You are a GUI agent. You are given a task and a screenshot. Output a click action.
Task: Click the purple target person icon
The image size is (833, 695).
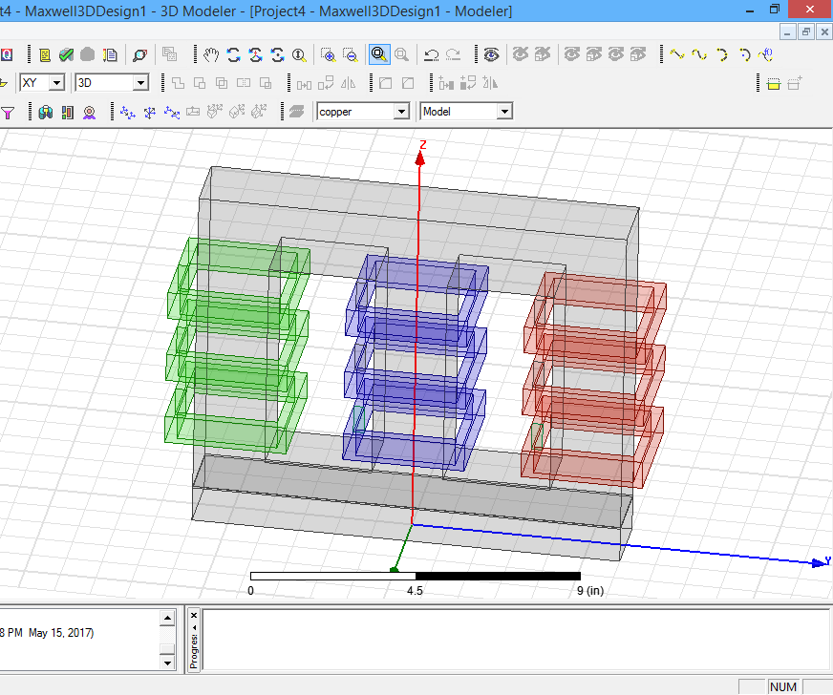coord(89,112)
